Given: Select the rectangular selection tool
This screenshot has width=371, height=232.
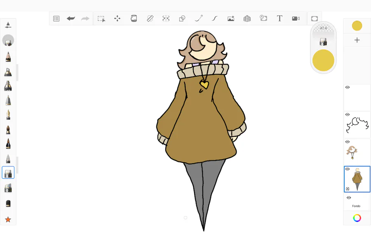Looking at the screenshot, I should (101, 19).
